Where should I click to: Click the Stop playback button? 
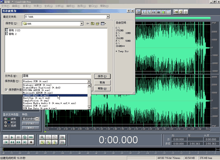(x=6, y=137)
